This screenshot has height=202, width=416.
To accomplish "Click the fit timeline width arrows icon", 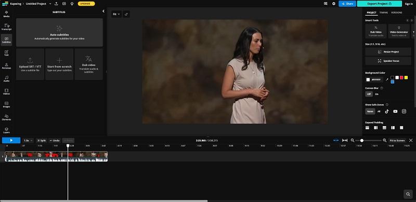I will 345,141.
